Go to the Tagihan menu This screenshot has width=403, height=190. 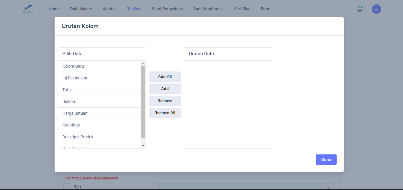[x=134, y=9]
